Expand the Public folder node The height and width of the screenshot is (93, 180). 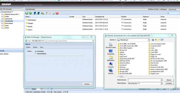(2, 17)
